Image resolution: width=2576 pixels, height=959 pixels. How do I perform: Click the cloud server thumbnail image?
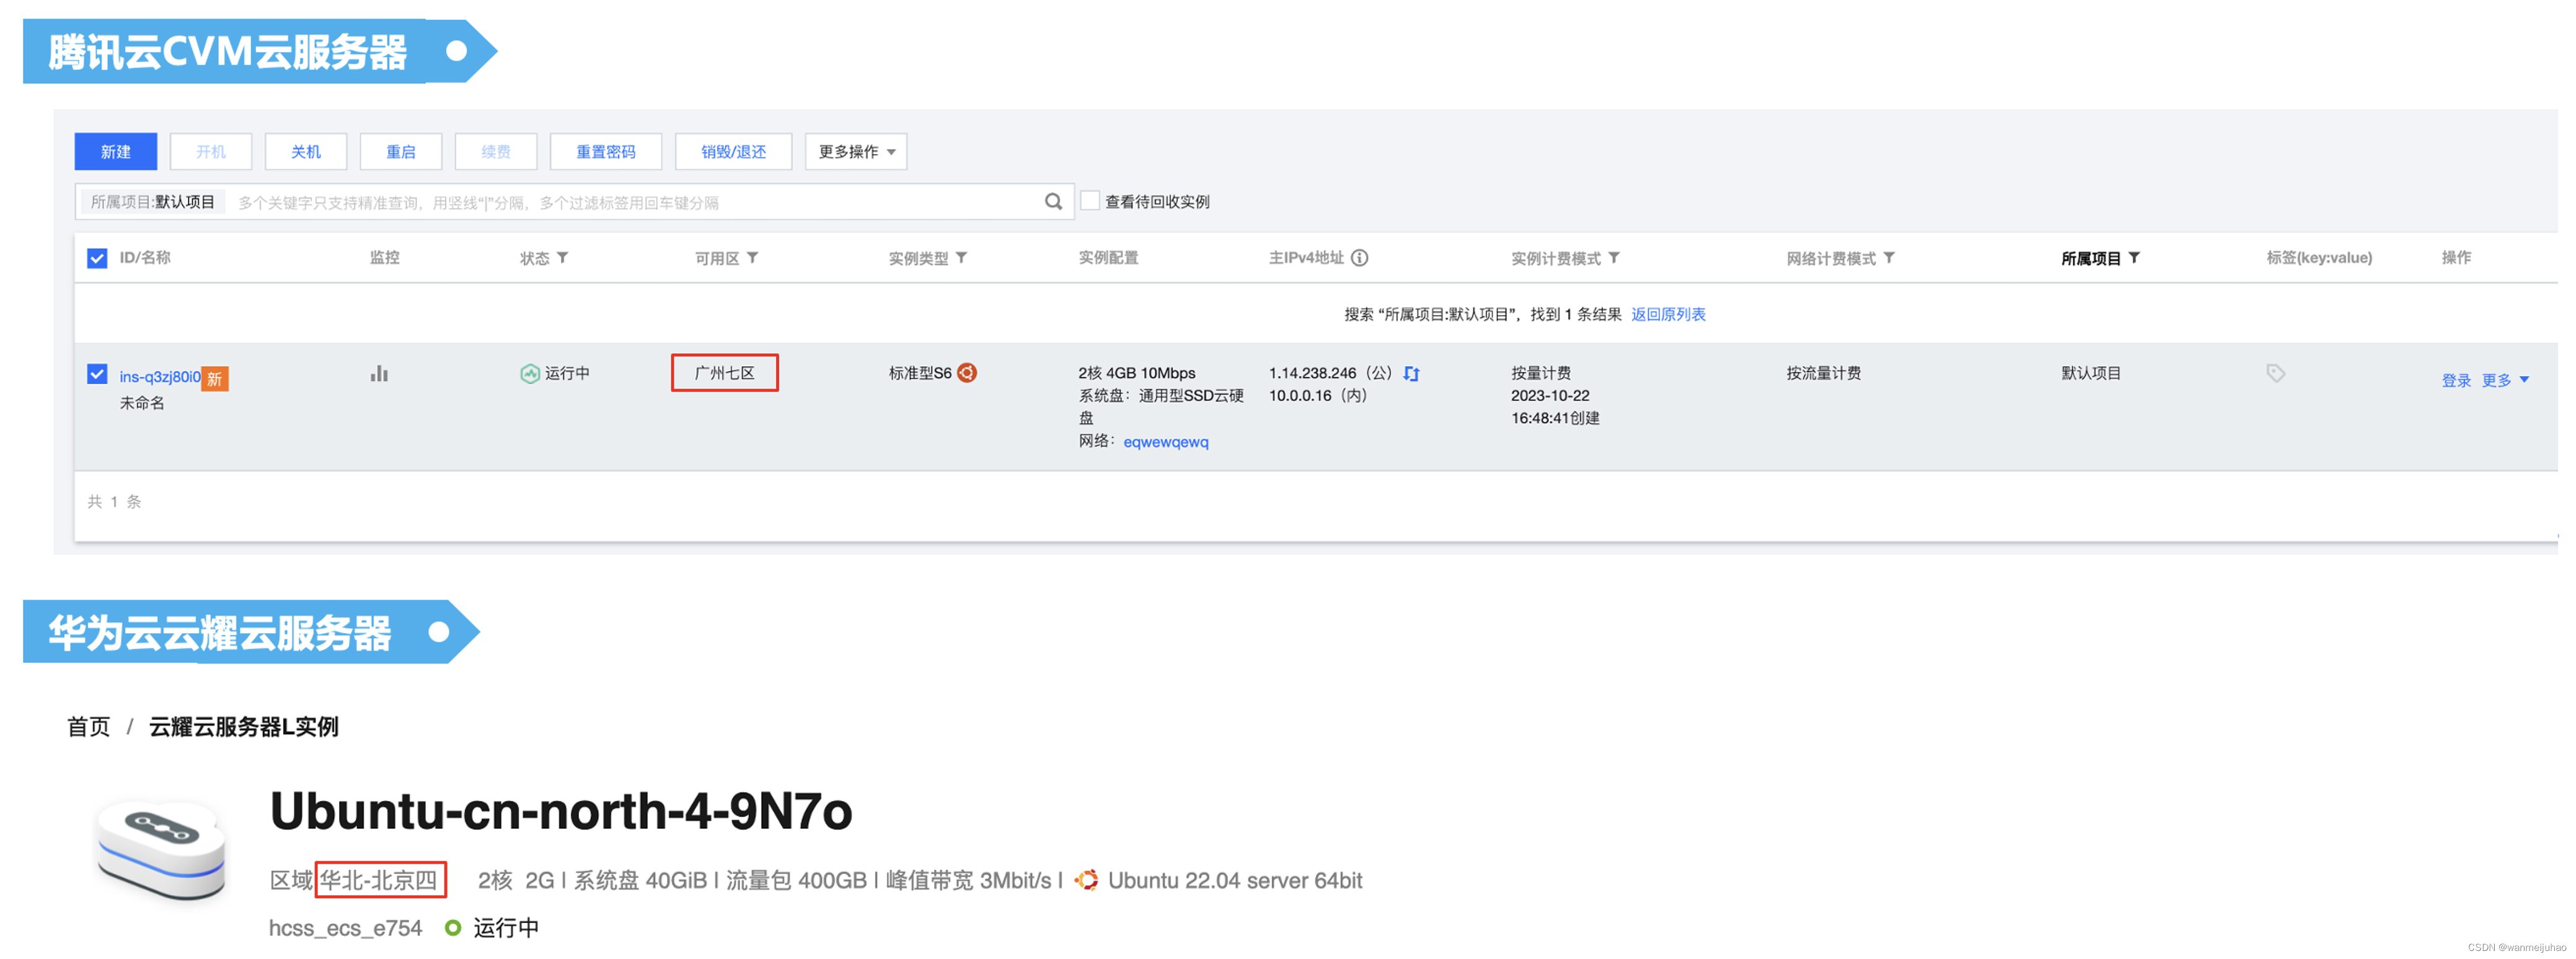[161, 851]
